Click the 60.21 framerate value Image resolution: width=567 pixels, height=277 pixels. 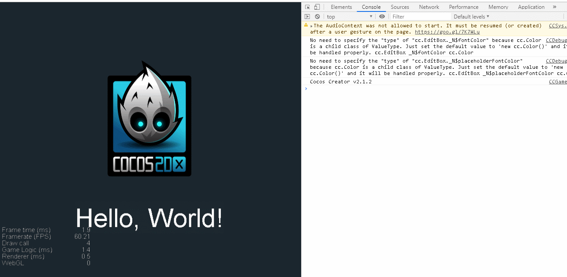click(82, 236)
